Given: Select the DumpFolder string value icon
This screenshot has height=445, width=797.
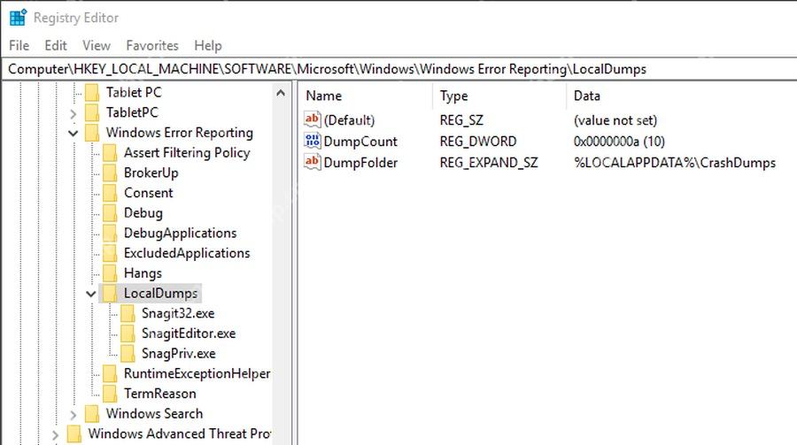Looking at the screenshot, I should click(x=312, y=162).
